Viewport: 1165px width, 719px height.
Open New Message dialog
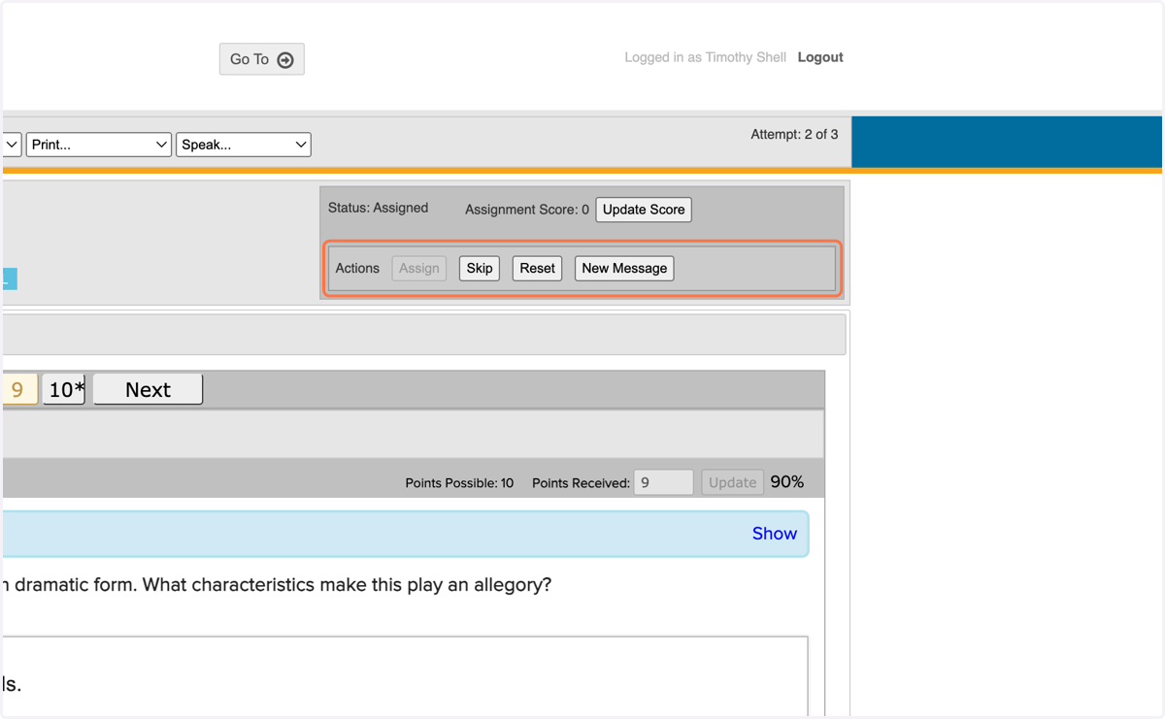[x=624, y=269]
